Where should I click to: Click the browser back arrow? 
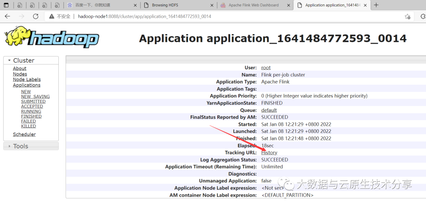pyautogui.click(x=7, y=16)
